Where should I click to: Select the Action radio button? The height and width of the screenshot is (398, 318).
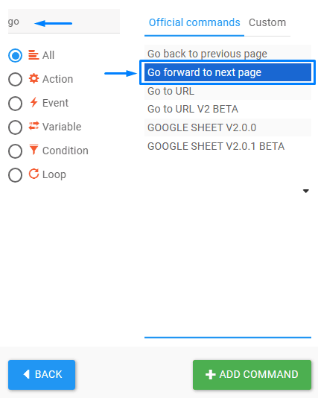(15, 79)
